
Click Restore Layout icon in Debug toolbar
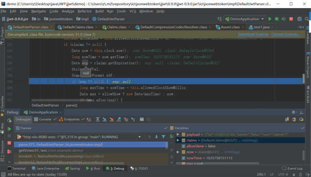click(x=287, y=119)
